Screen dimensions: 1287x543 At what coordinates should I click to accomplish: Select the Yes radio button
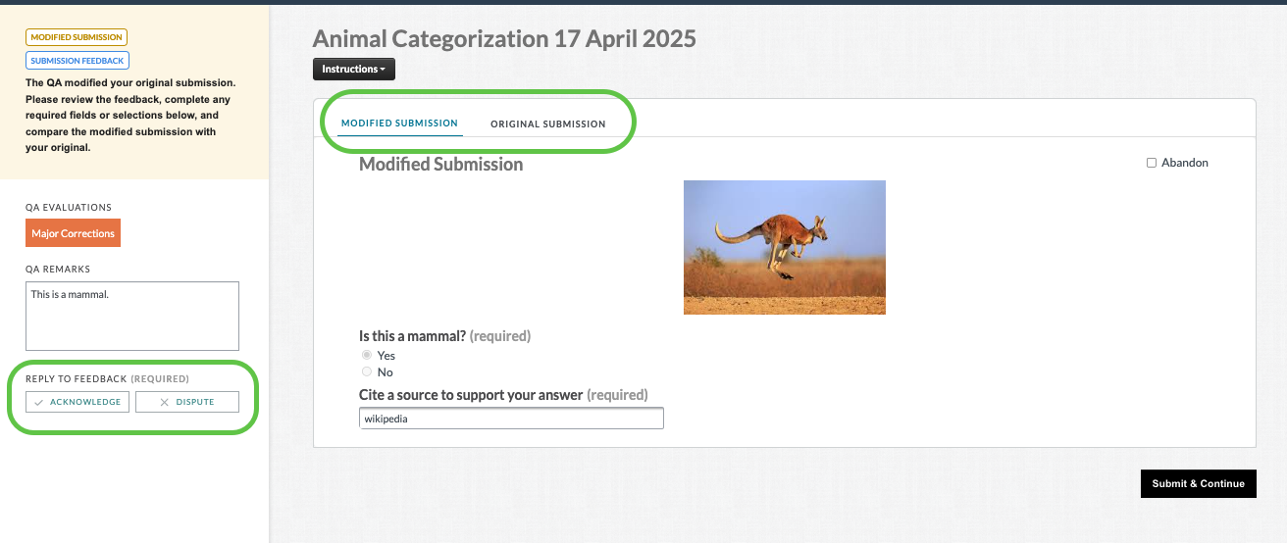click(x=367, y=355)
